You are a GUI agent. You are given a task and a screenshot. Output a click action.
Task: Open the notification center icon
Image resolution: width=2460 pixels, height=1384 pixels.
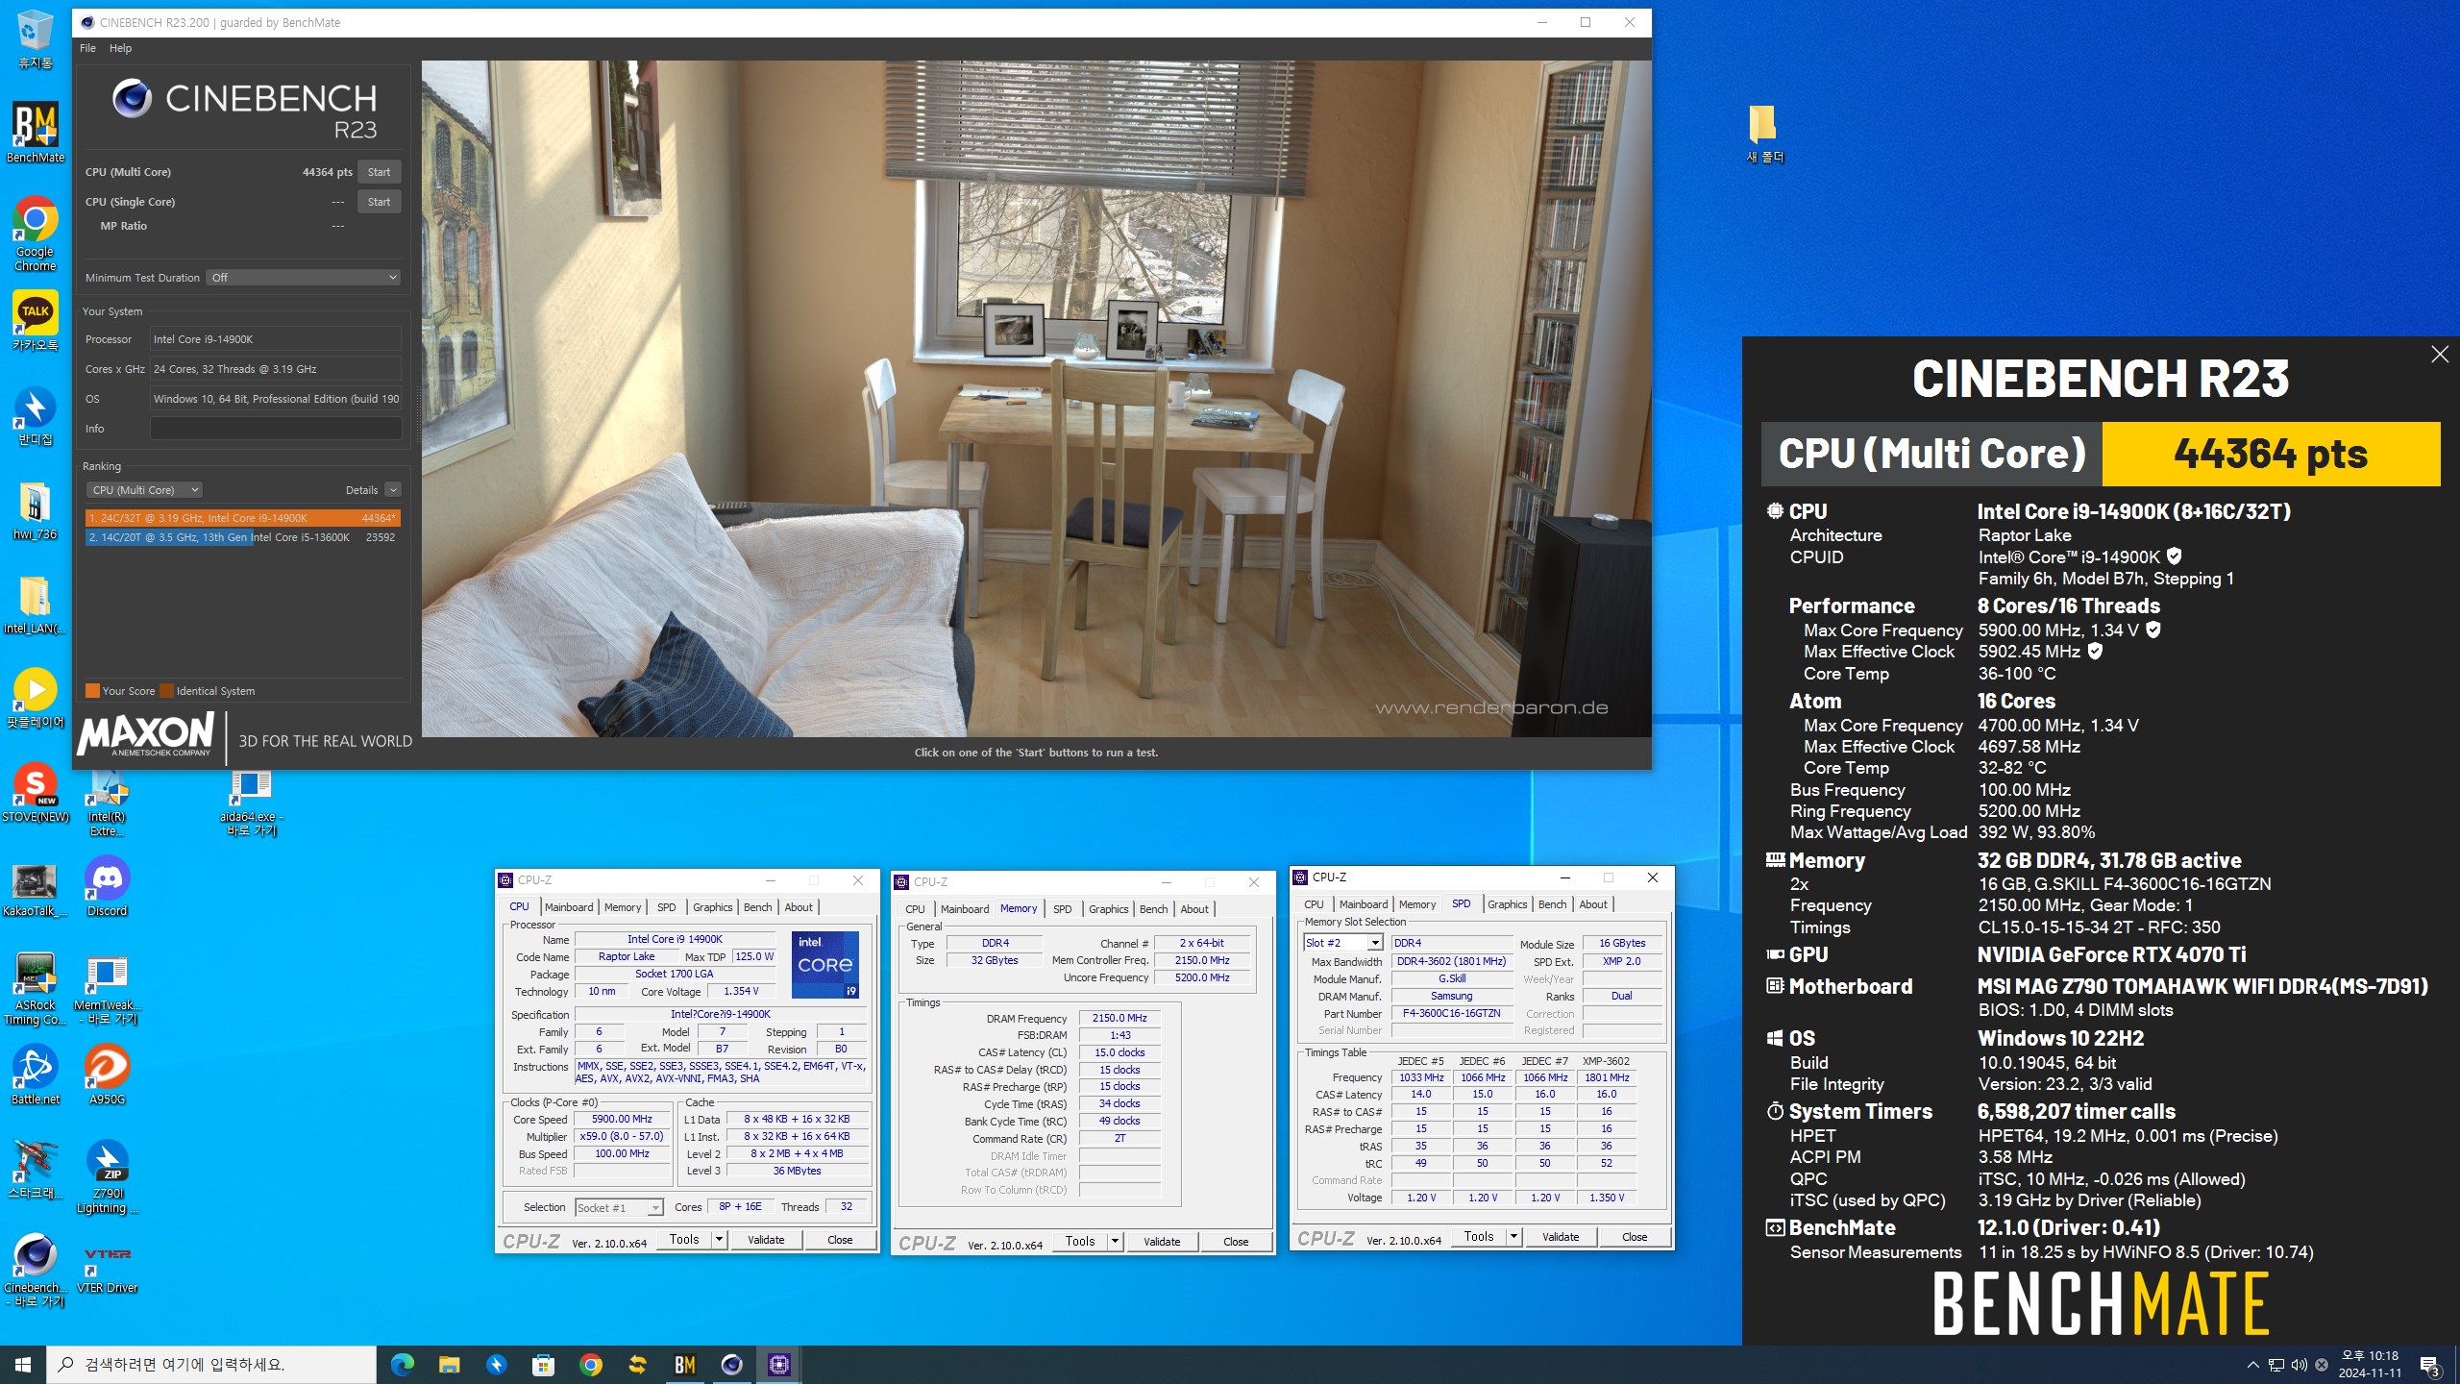[2430, 1365]
